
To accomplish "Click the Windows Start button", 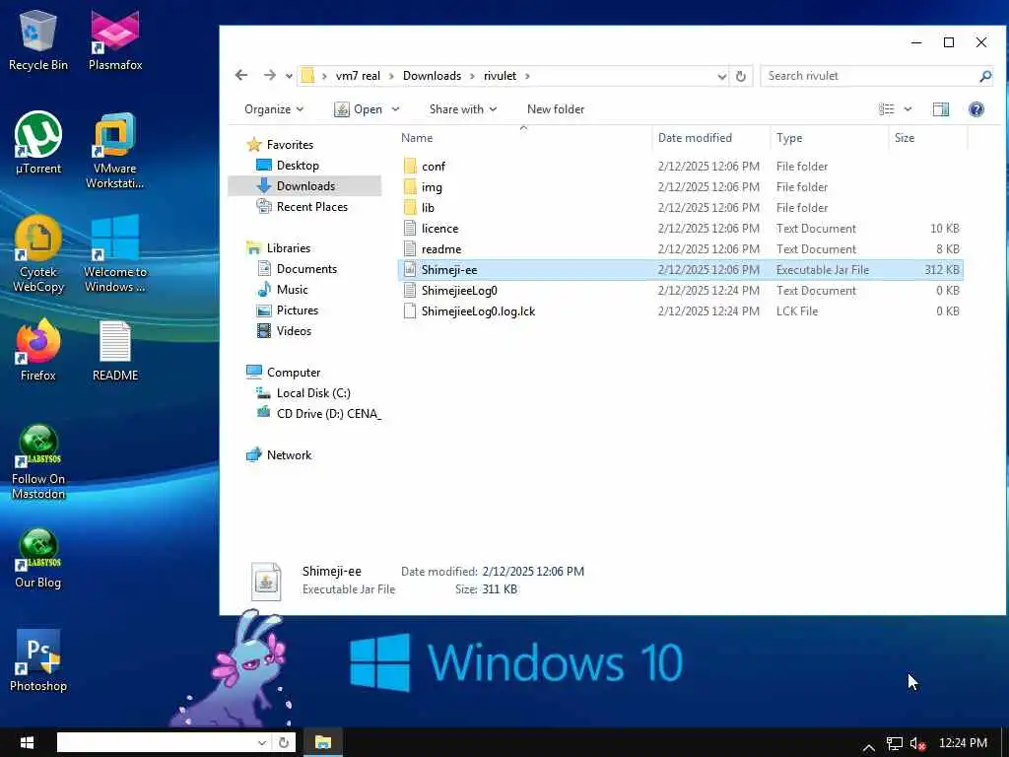I will (x=27, y=743).
